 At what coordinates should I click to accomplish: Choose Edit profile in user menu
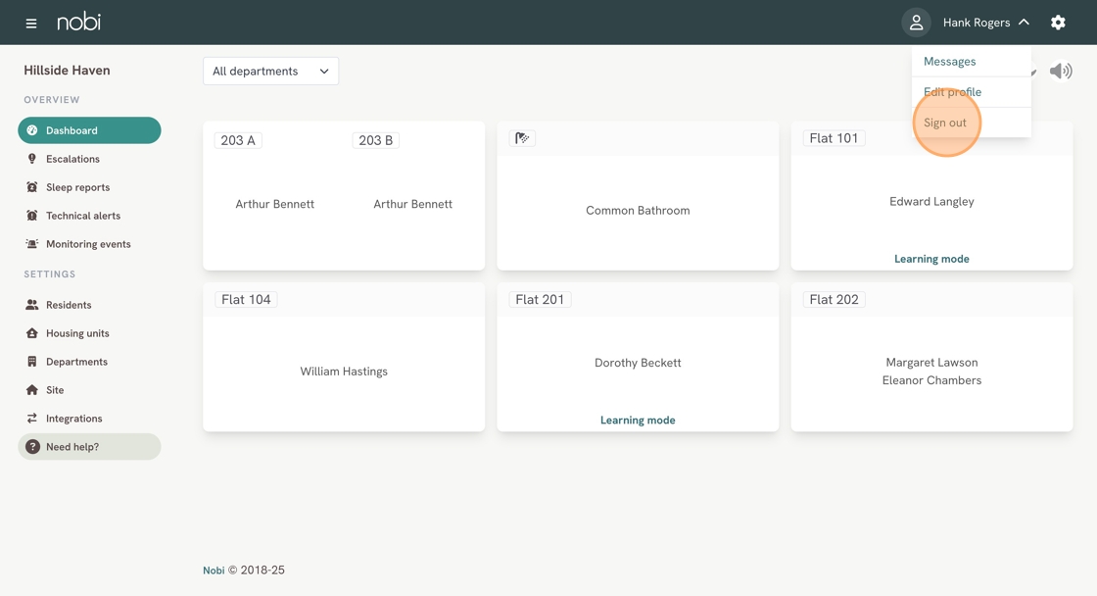coord(952,92)
